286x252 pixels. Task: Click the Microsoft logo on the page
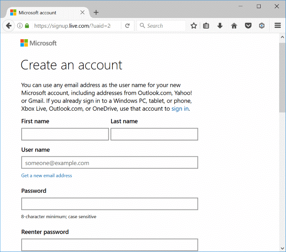pyautogui.click(x=38, y=43)
